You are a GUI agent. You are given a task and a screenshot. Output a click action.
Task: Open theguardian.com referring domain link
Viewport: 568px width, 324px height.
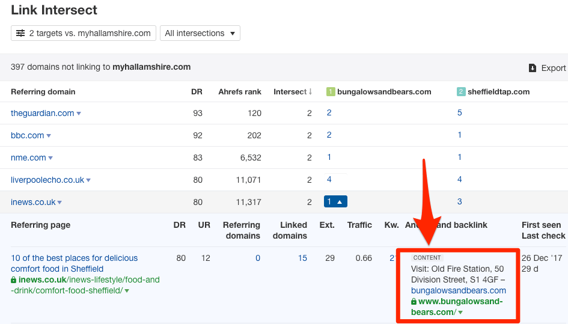point(43,113)
